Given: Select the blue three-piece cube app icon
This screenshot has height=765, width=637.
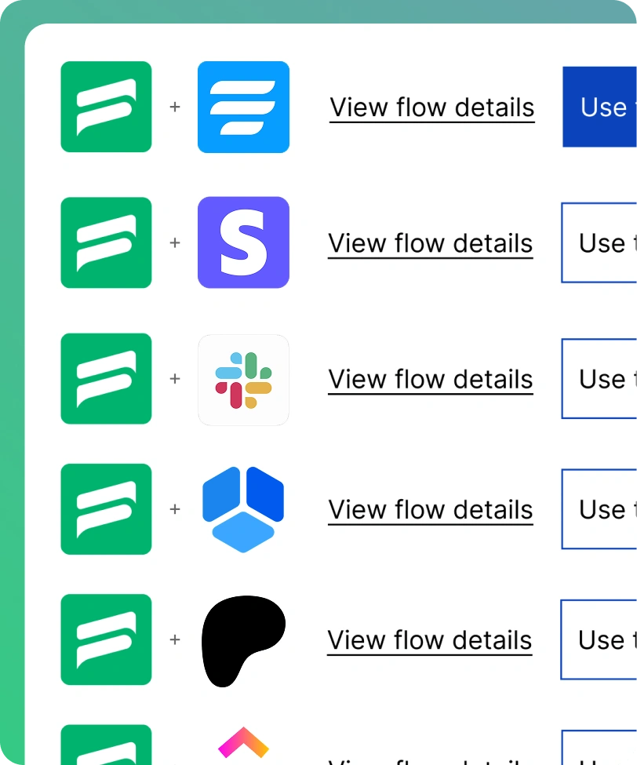Looking at the screenshot, I should tap(243, 509).
